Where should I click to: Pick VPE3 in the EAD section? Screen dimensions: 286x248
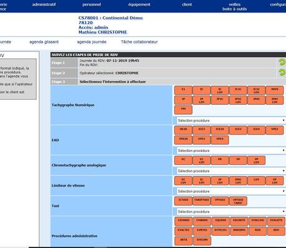click(201, 140)
